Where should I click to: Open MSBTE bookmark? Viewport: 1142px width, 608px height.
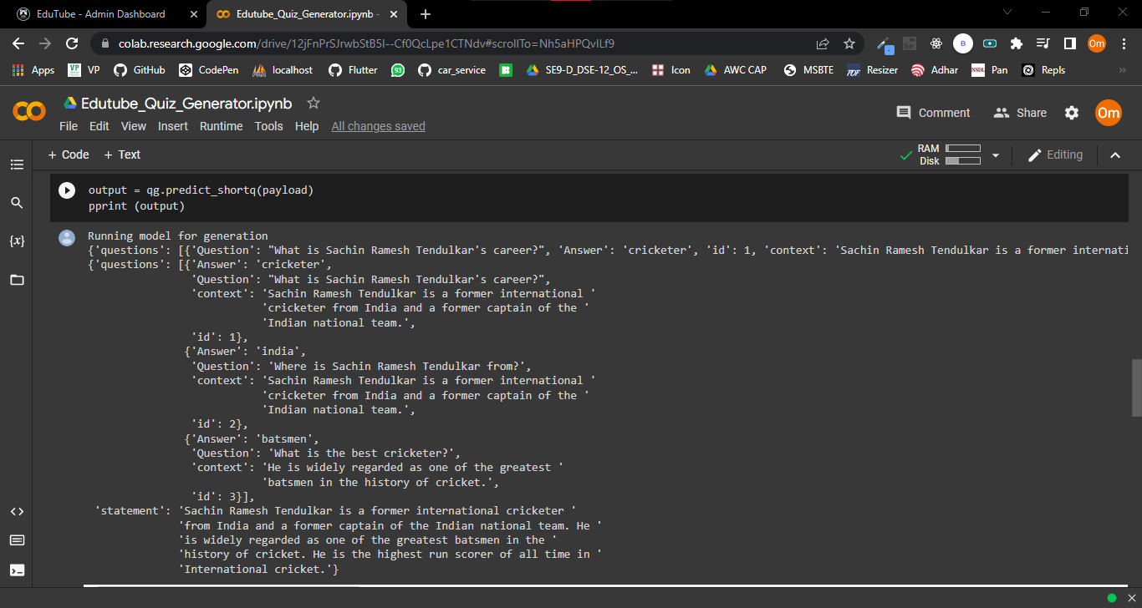coord(809,70)
